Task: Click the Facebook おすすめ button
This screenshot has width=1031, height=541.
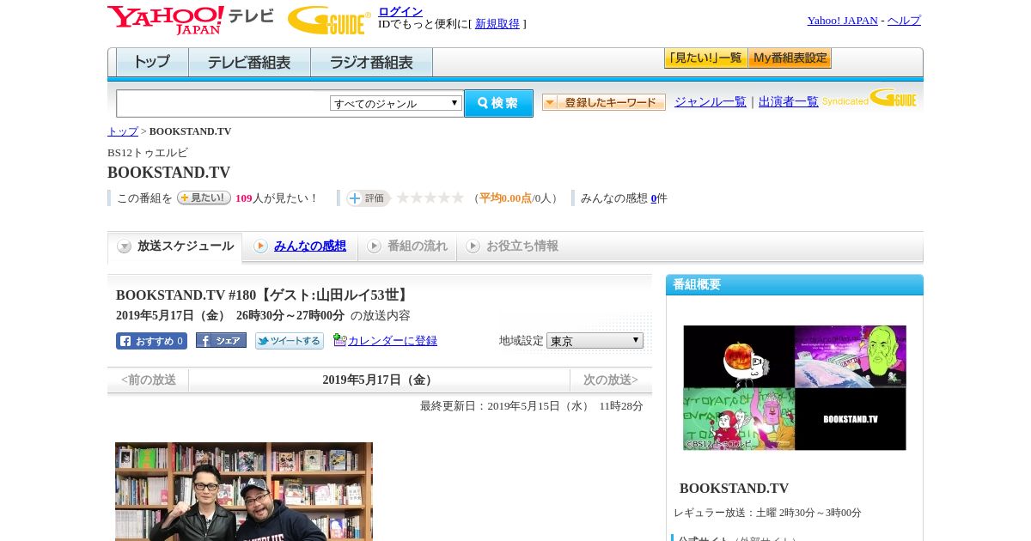Action: [x=151, y=341]
